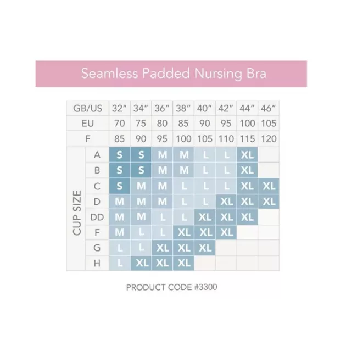The width and height of the screenshot is (346, 346).
Task: Select the XL cell for cup C at 46″
Action: tap(269, 186)
